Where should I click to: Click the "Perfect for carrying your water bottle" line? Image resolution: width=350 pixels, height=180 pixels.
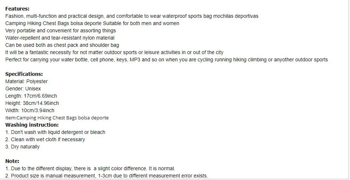167,60
